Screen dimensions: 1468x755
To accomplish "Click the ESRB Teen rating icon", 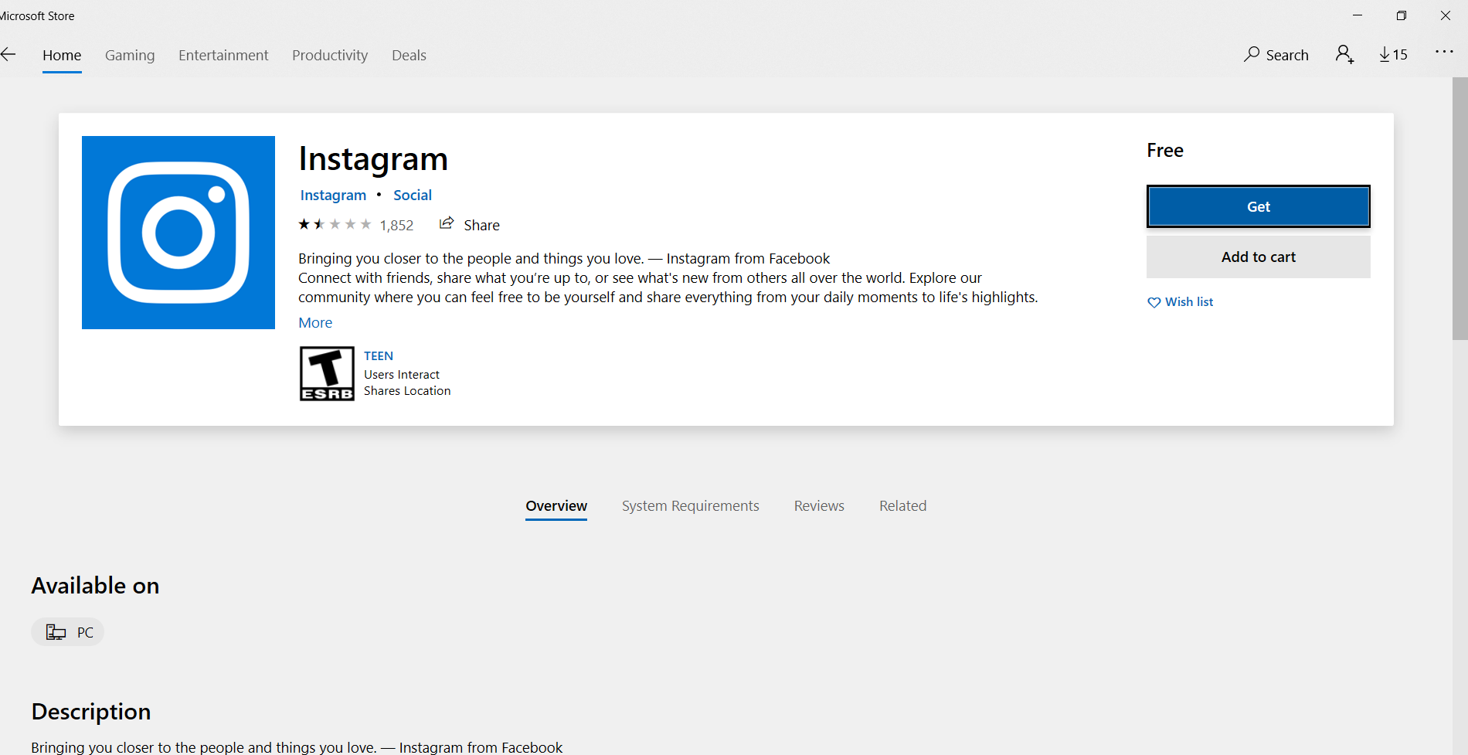I will coord(326,373).
